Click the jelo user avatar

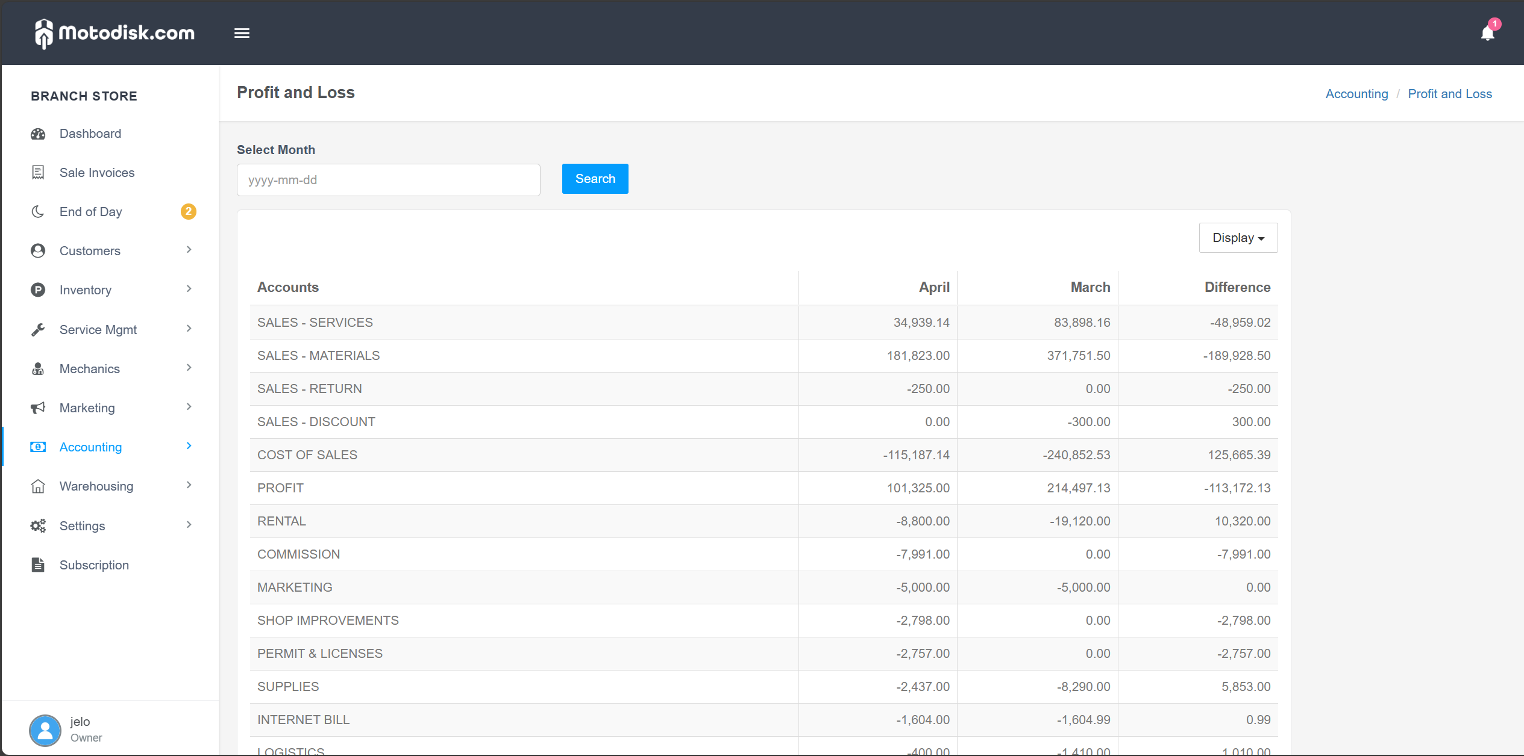[x=45, y=730]
